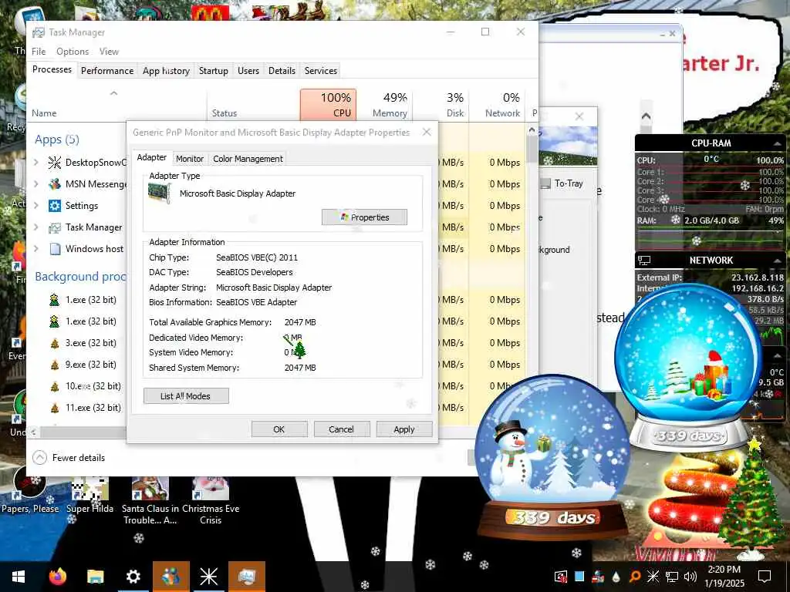
Task: Click the orange magnifier tray icon
Action: pos(635,577)
